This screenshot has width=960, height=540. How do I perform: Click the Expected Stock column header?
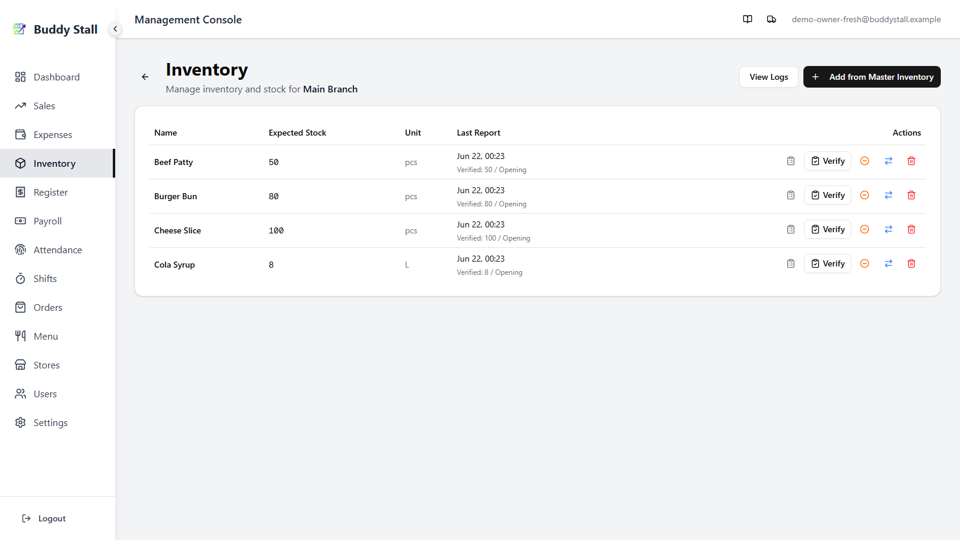click(298, 133)
